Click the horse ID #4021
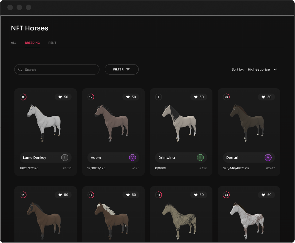The width and height of the screenshot is (295, 243). 67,168
